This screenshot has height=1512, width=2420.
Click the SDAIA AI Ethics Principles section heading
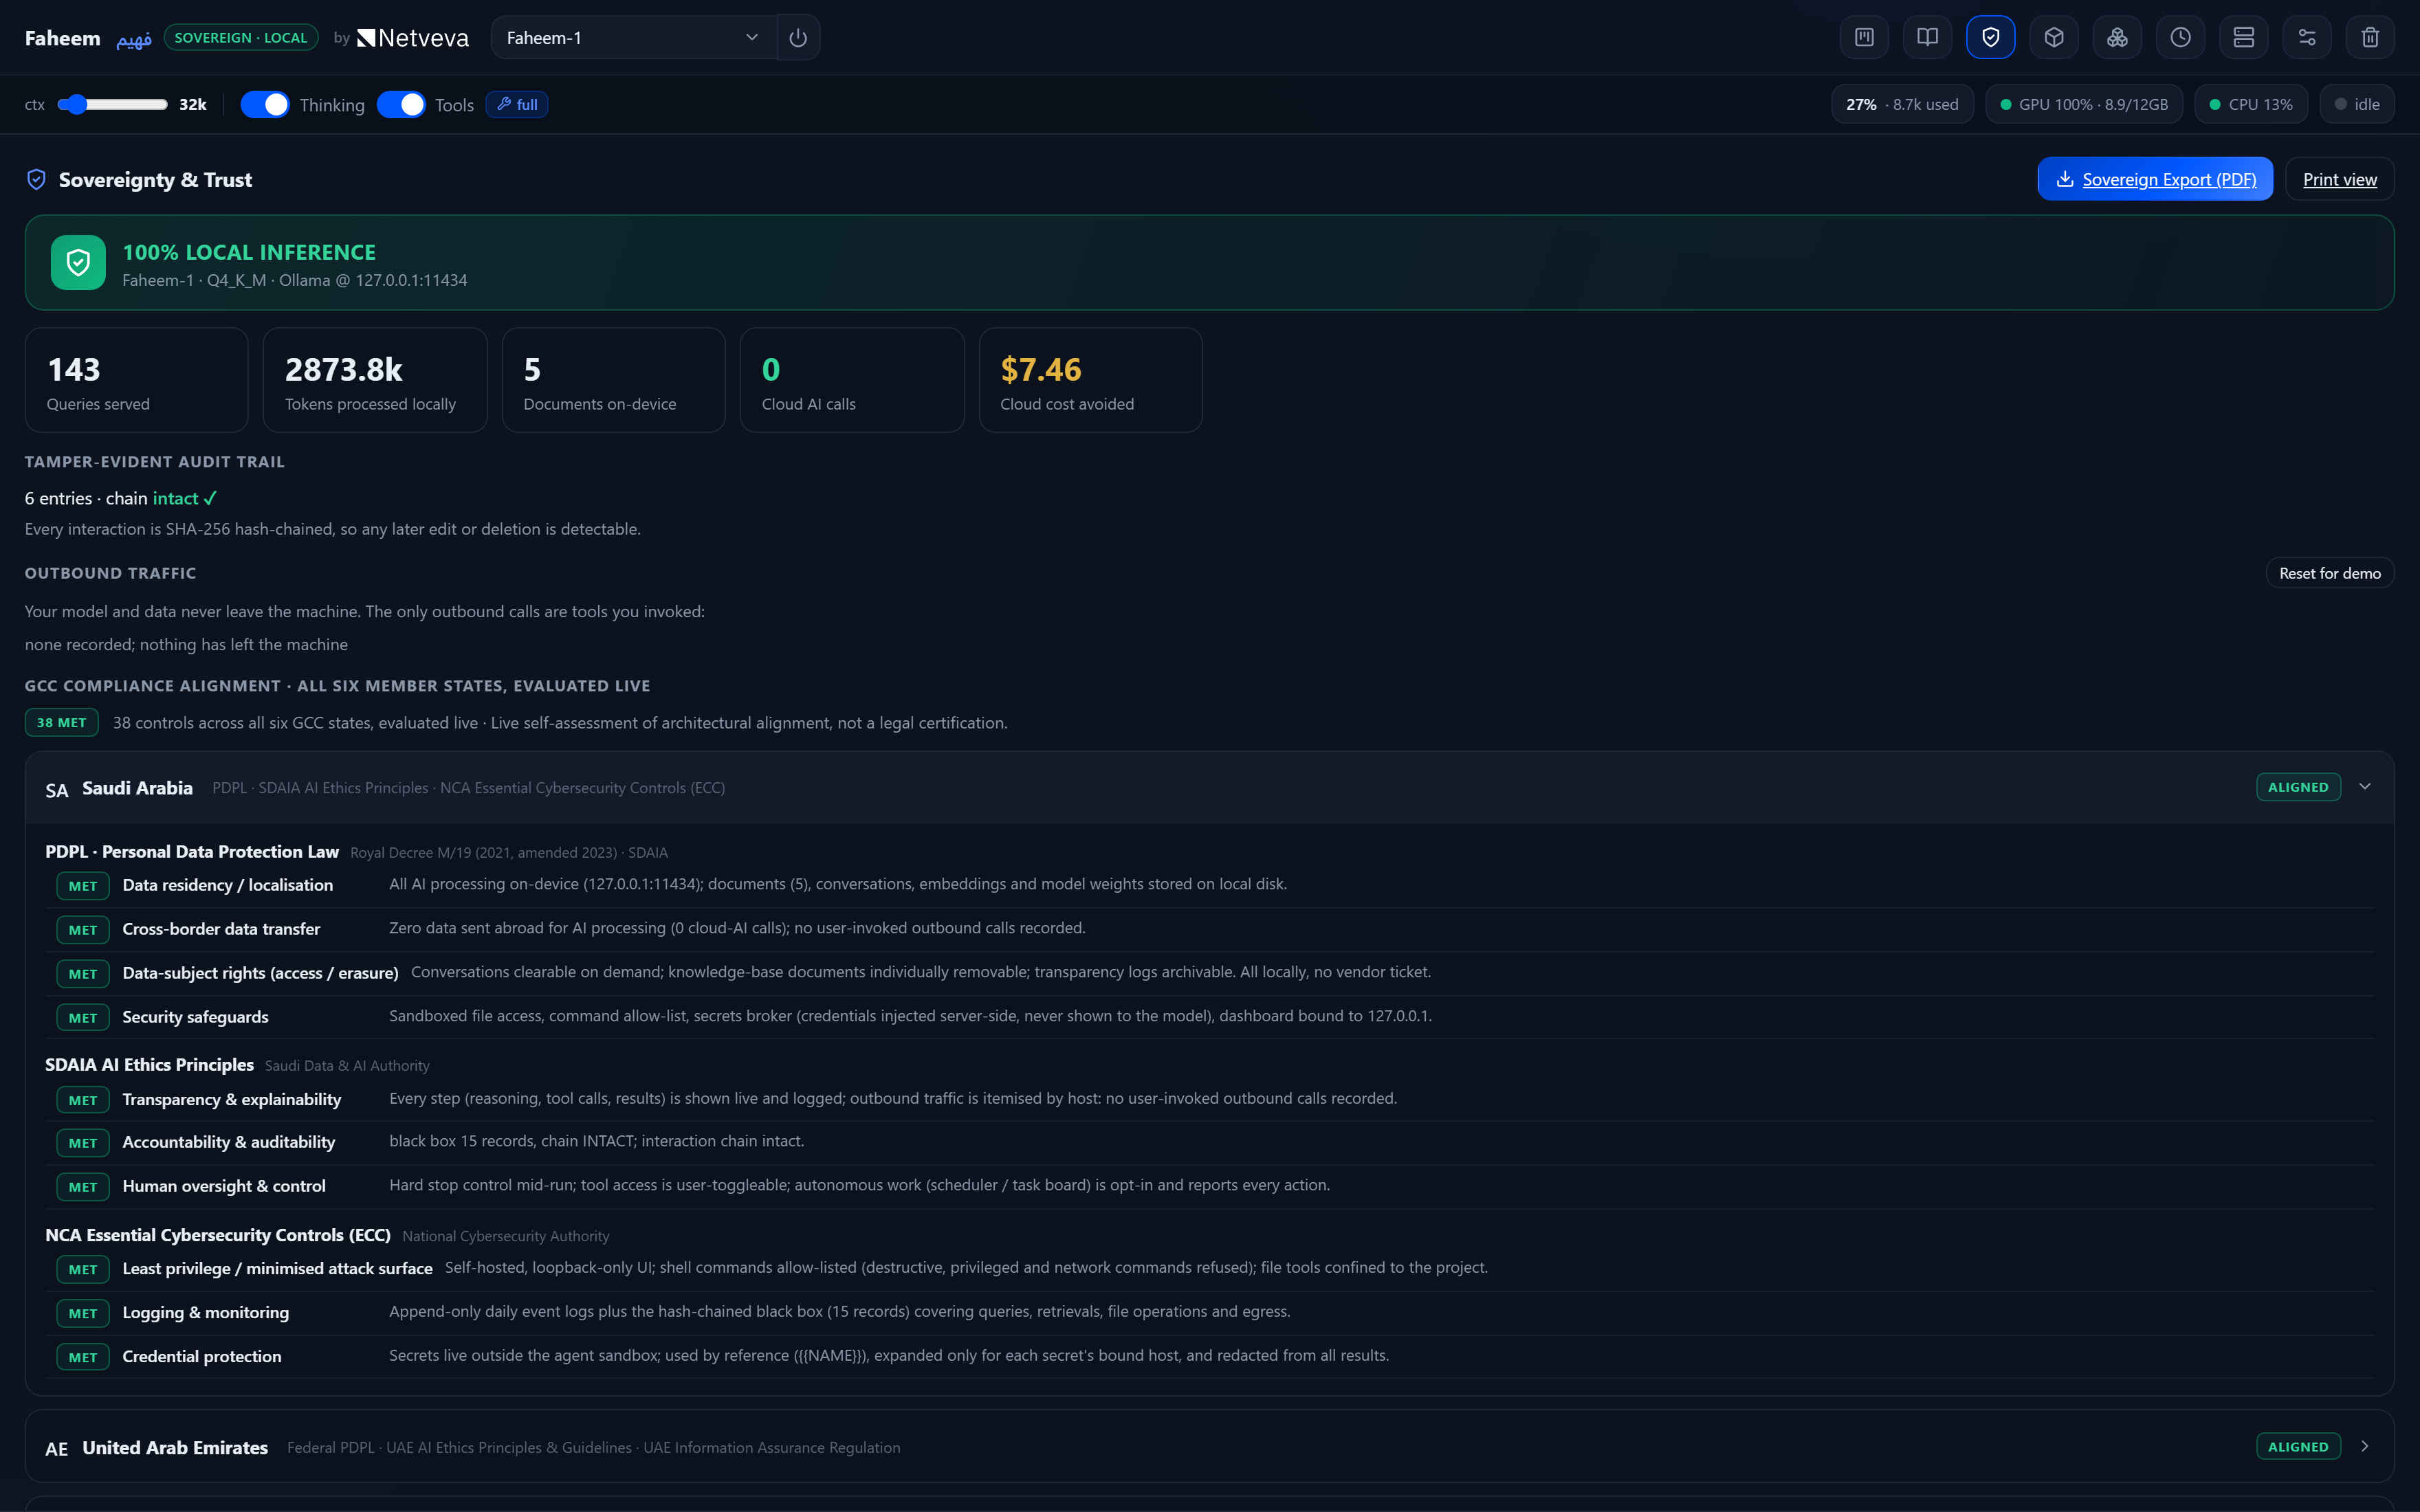149,1065
